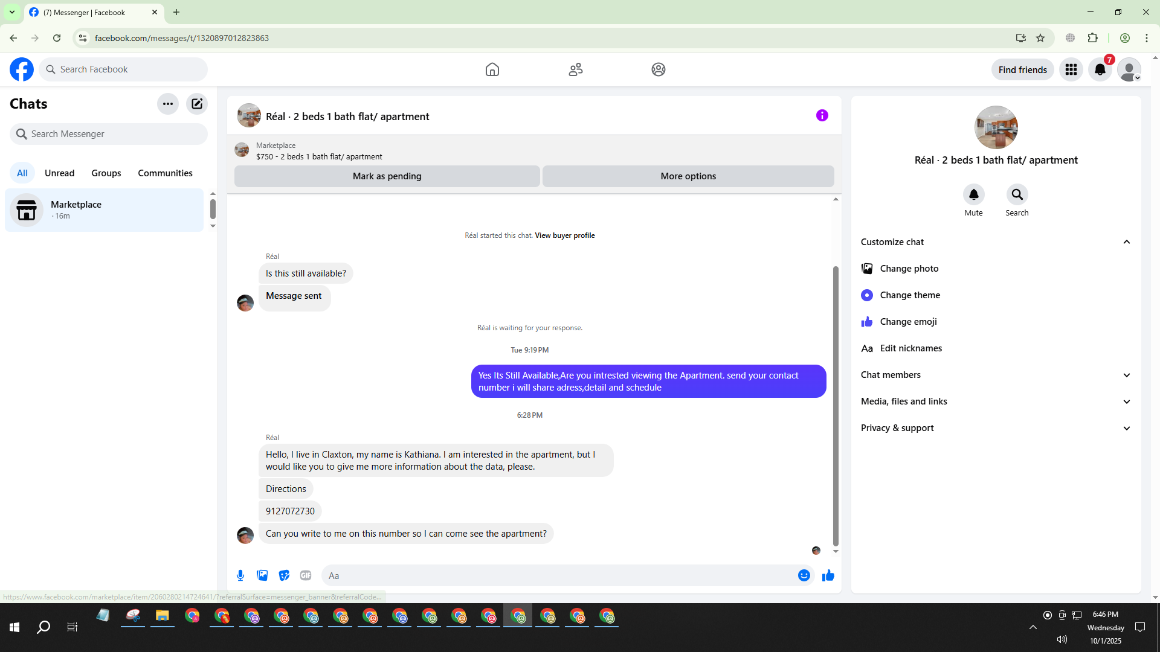This screenshot has height=652, width=1160.
Task: Switch to the Communities tab
Action: [165, 173]
